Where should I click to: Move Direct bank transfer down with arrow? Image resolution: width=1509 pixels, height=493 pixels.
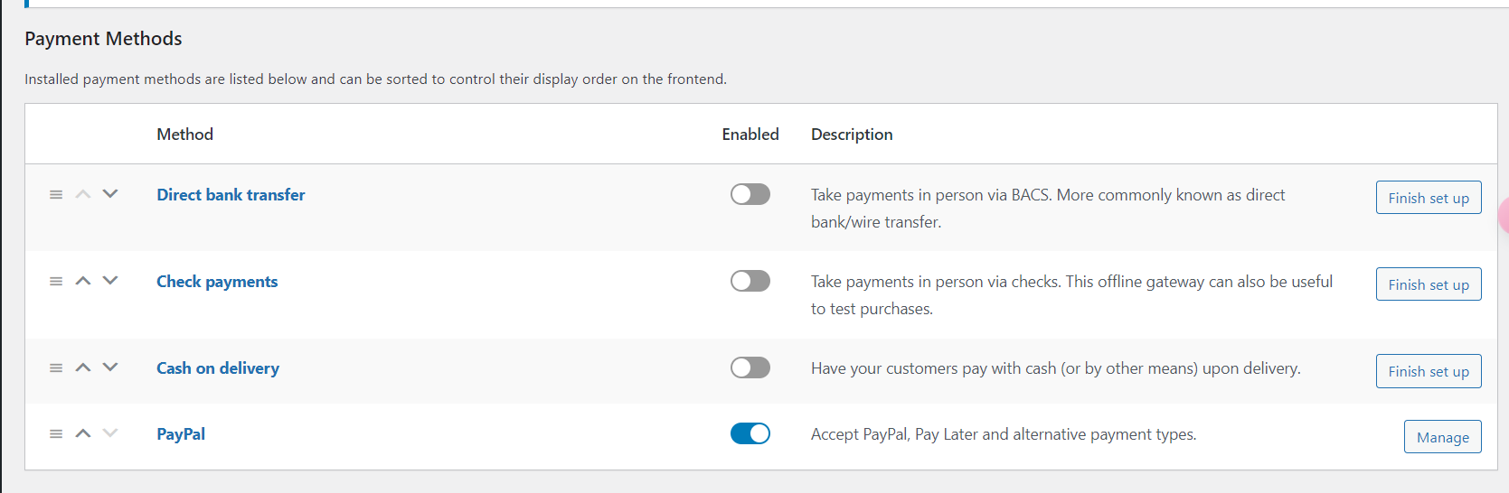coord(110,194)
